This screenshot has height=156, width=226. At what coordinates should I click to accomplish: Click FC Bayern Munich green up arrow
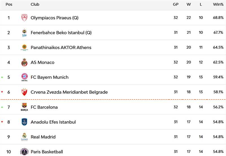pos(2,77)
